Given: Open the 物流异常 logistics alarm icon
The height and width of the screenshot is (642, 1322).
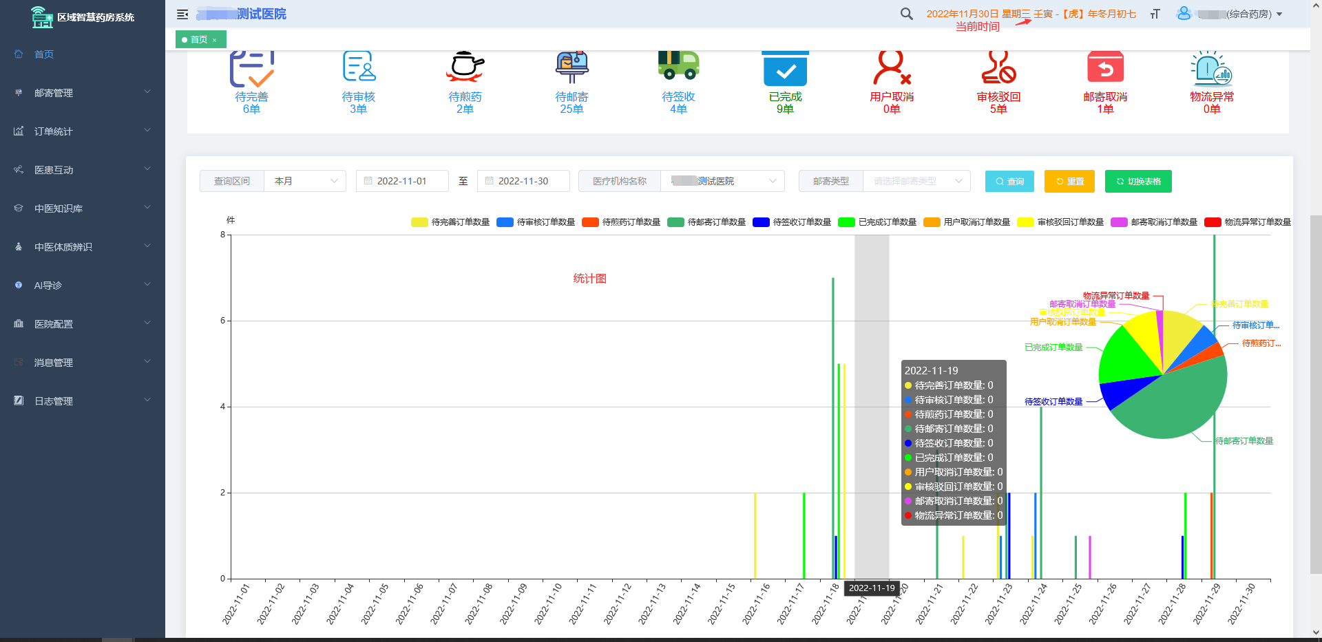Looking at the screenshot, I should 1212,67.
